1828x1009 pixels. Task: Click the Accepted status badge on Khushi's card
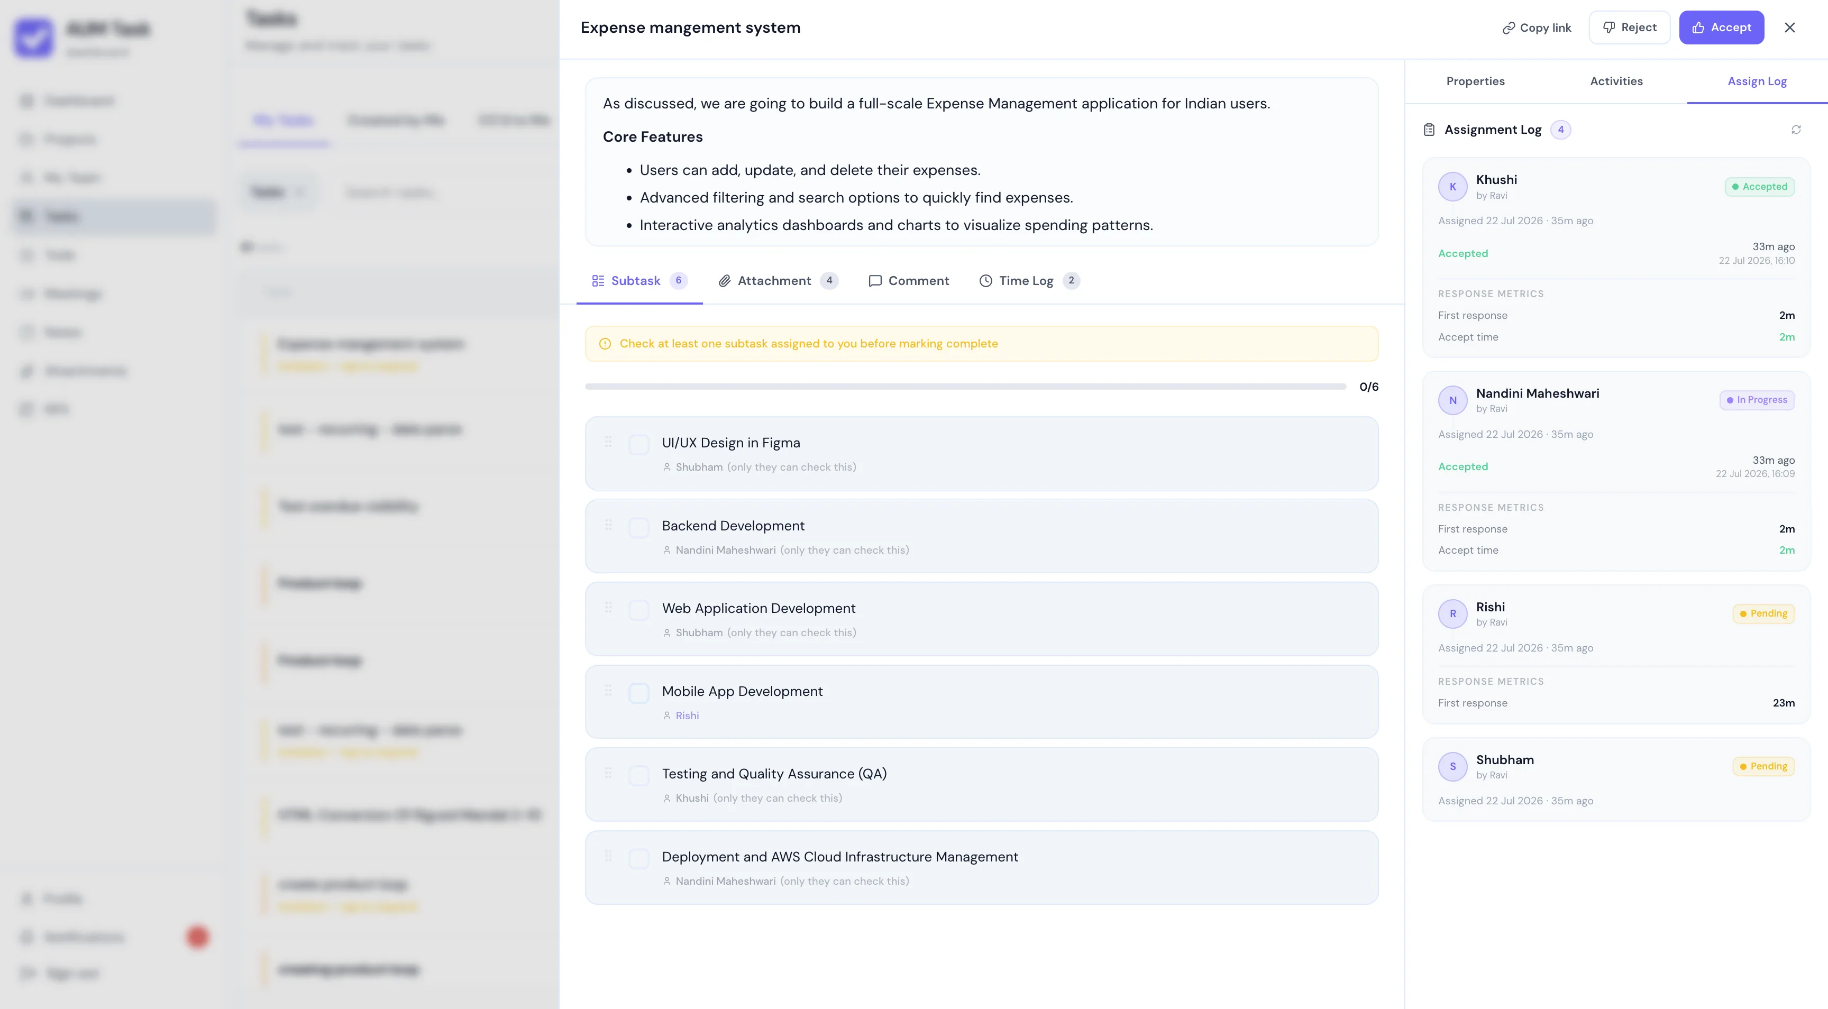[x=1760, y=187]
